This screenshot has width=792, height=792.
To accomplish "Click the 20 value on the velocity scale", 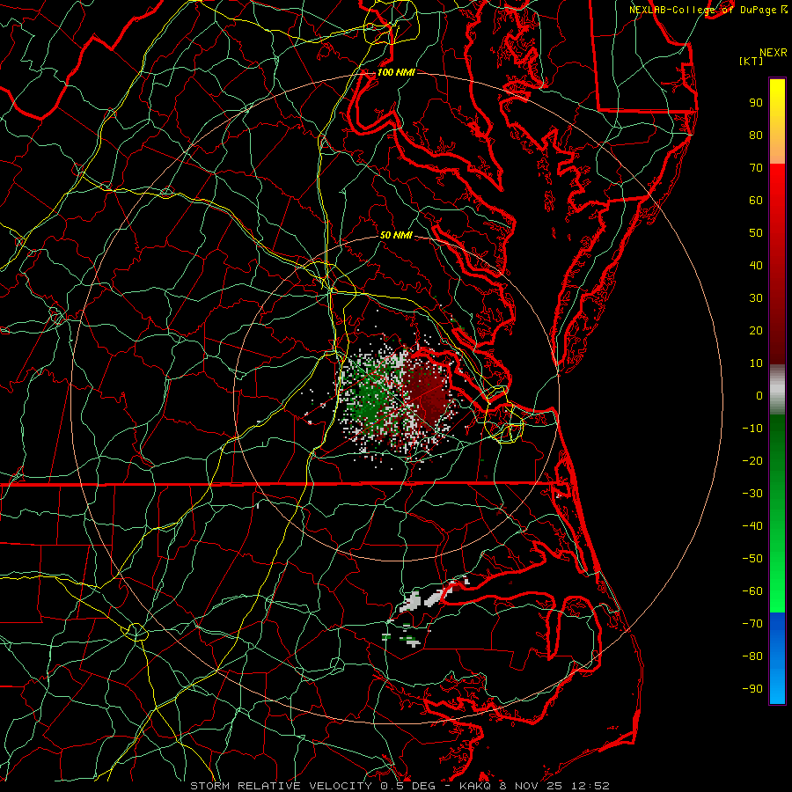I will [x=756, y=331].
